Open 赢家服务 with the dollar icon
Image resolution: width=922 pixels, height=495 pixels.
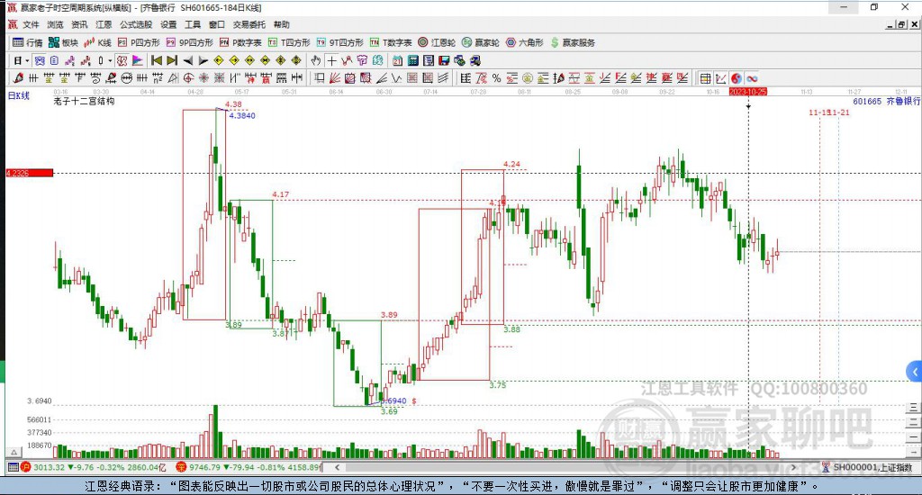tap(573, 42)
